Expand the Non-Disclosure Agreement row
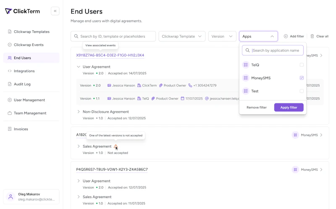 [x=79, y=112]
